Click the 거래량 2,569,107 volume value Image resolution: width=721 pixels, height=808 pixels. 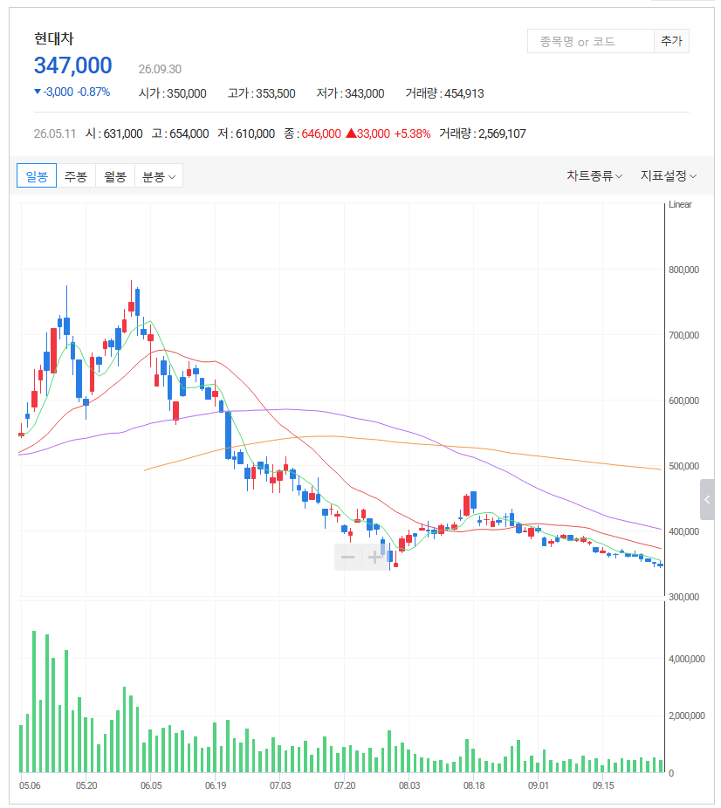point(483,134)
